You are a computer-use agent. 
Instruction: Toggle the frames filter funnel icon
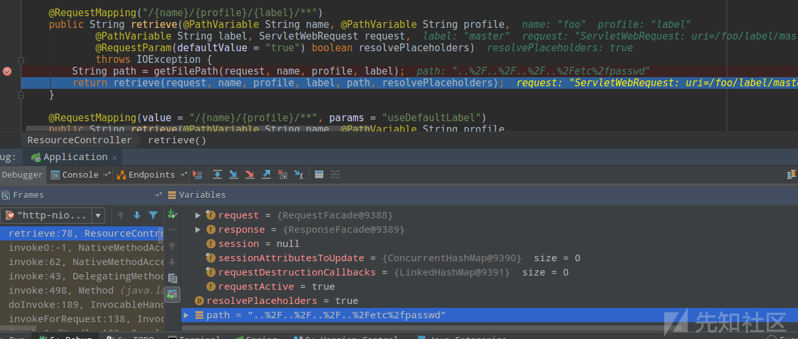[153, 215]
